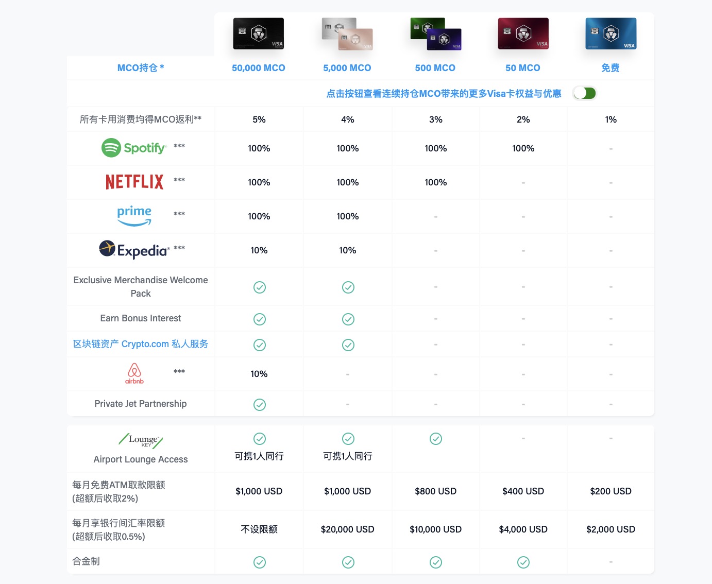This screenshot has width=712, height=584.
Task: Click Prime 100% under 5,000 MCO
Action: (x=348, y=216)
